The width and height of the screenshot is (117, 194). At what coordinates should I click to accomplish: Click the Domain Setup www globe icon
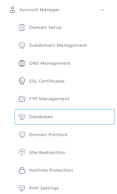[22, 28]
